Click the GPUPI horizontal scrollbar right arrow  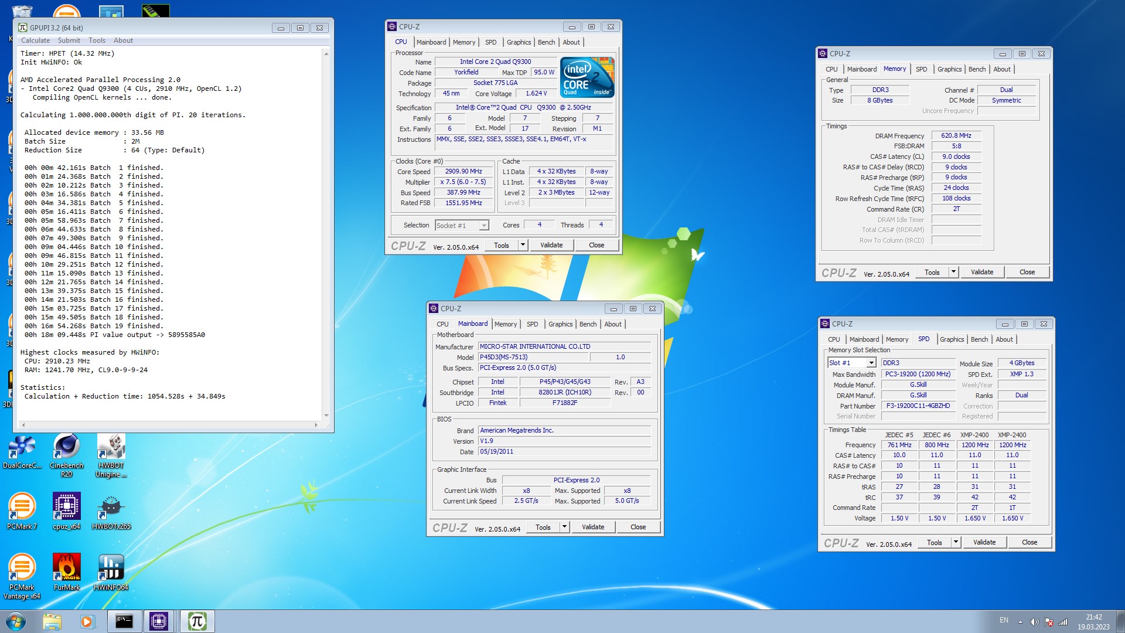316,425
